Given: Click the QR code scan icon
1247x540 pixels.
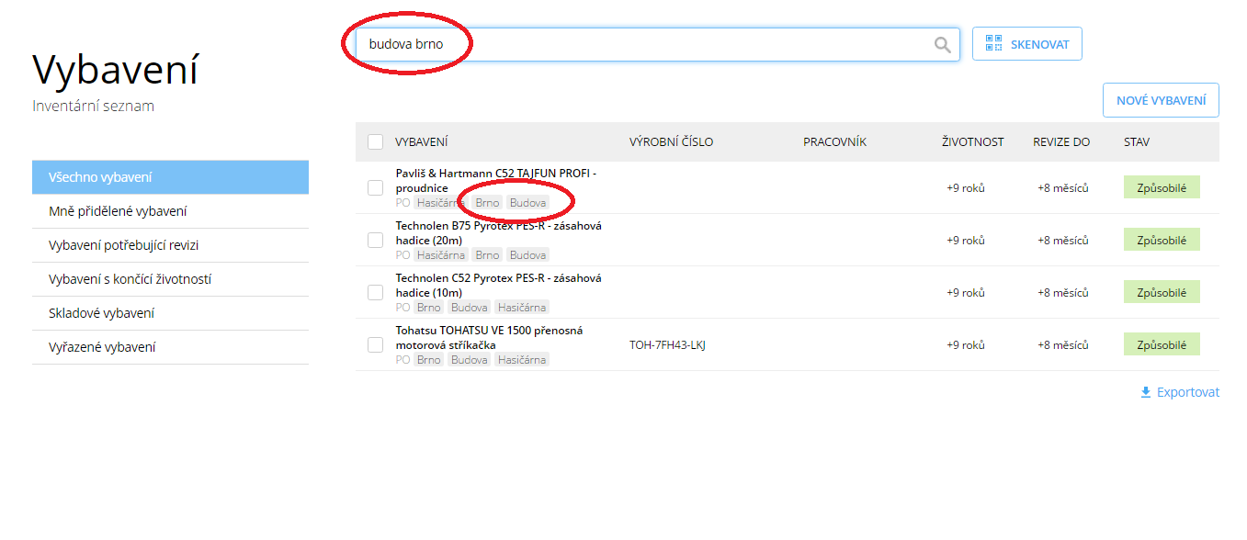Looking at the screenshot, I should tap(993, 43).
